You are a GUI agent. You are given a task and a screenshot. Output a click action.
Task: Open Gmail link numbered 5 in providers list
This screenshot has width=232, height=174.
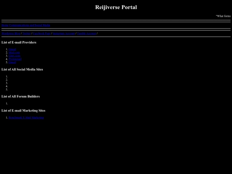coord(12,62)
